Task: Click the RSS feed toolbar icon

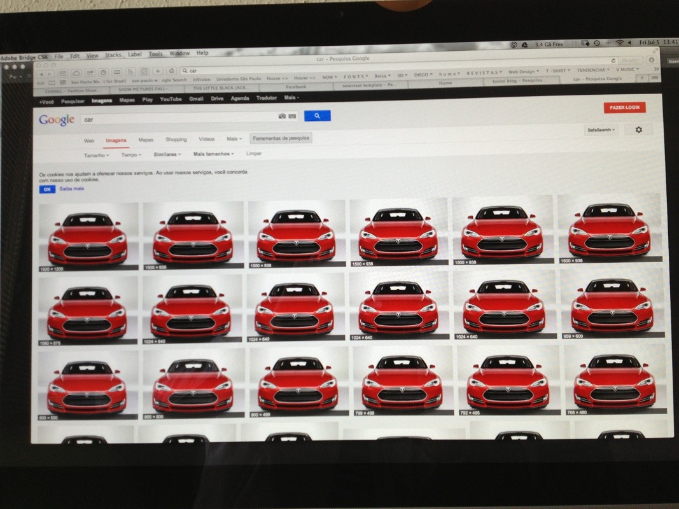Action: pos(130,72)
